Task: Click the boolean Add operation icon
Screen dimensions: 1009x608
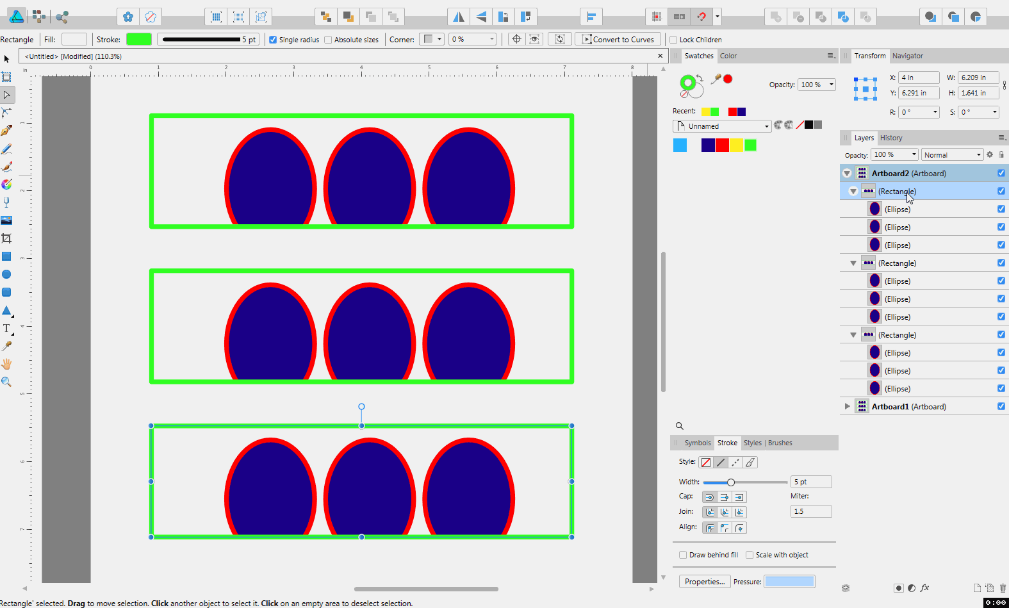Action: click(776, 17)
